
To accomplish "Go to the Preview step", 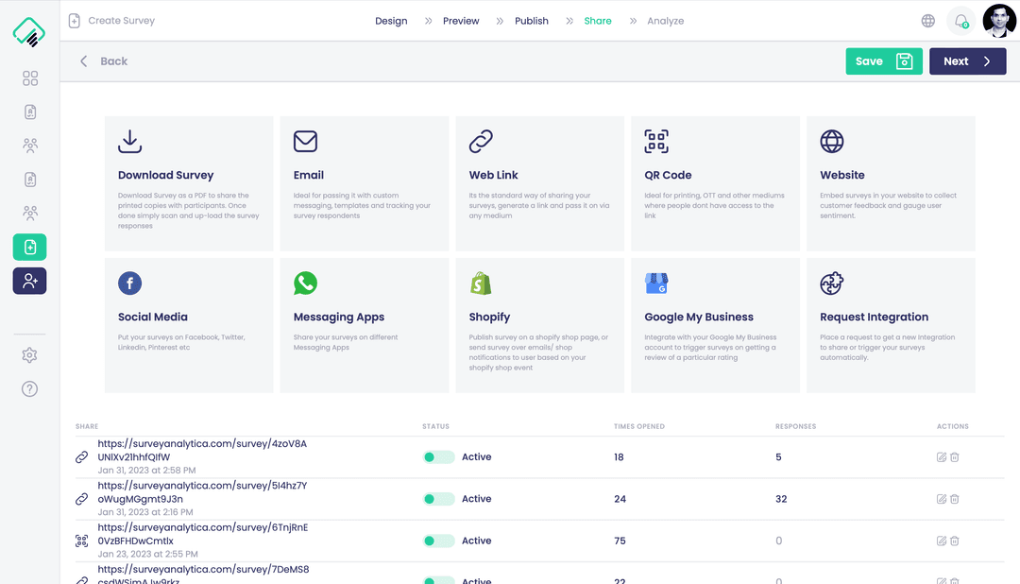I will [x=461, y=21].
